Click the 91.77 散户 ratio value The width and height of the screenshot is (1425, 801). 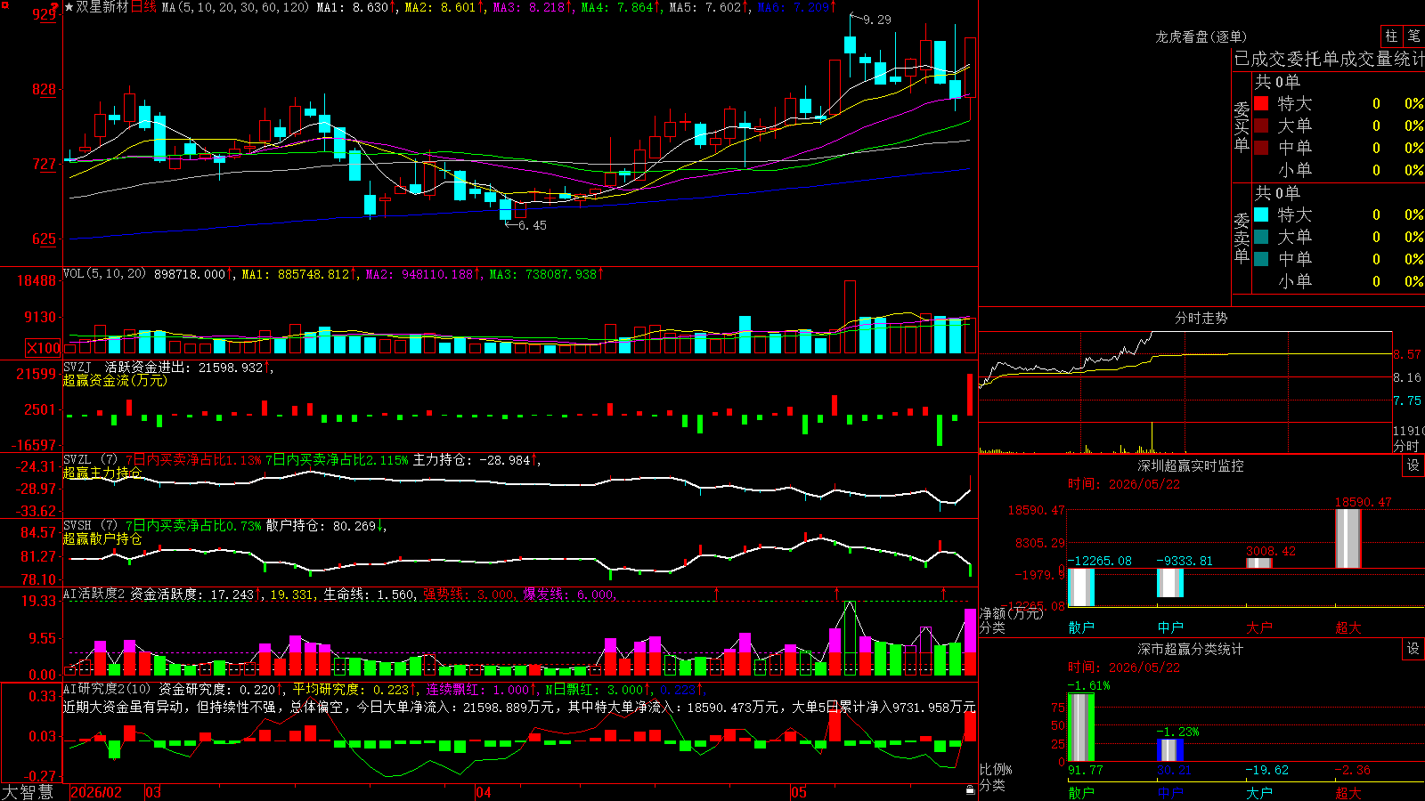pyautogui.click(x=1086, y=770)
